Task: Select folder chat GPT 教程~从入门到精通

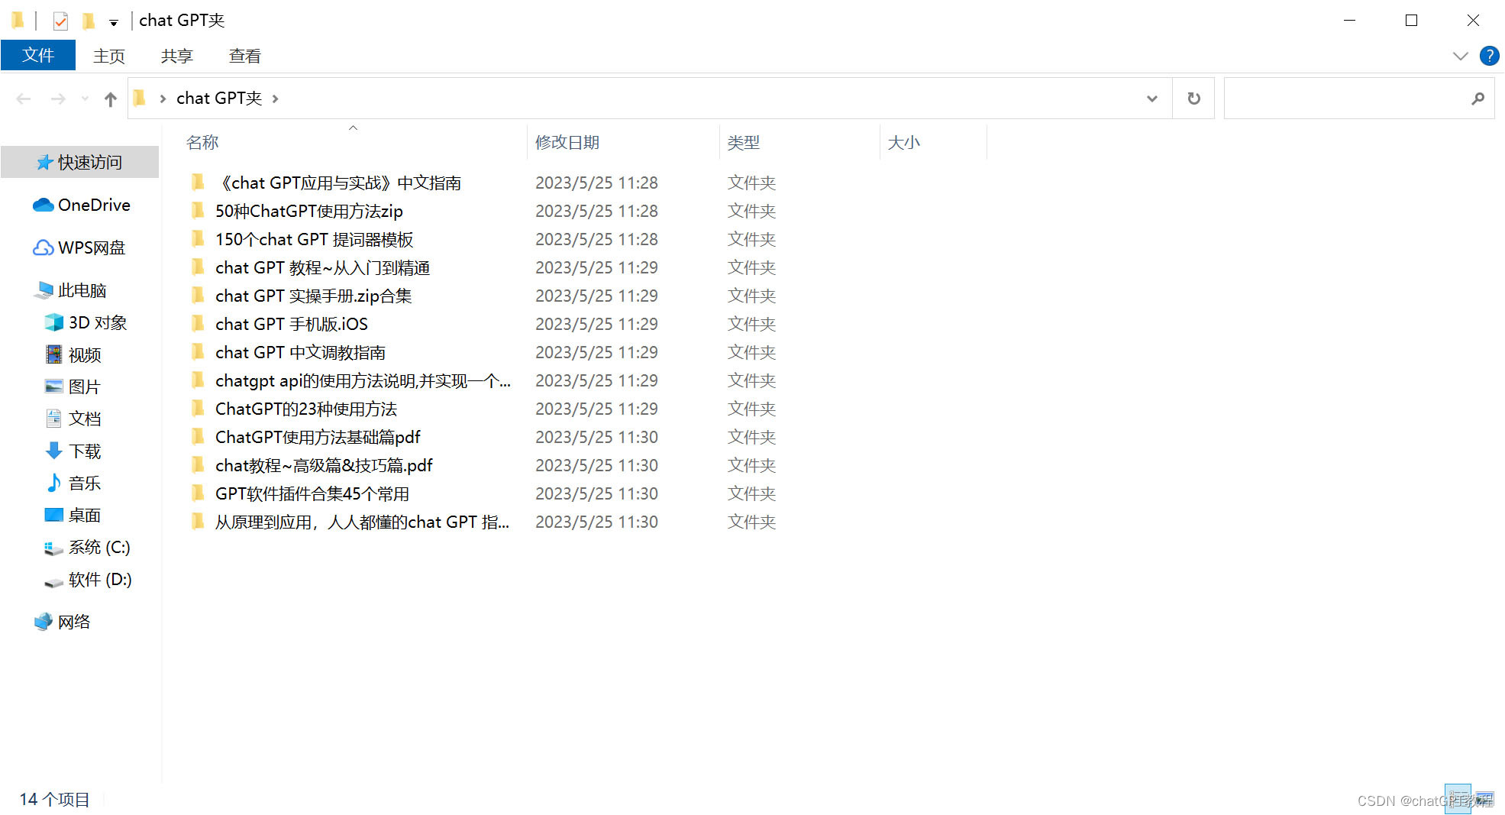Action: pyautogui.click(x=322, y=267)
